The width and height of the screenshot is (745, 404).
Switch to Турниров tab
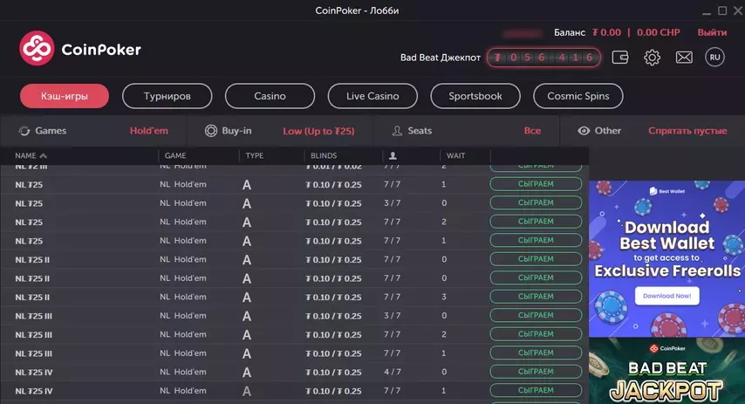[x=167, y=96]
